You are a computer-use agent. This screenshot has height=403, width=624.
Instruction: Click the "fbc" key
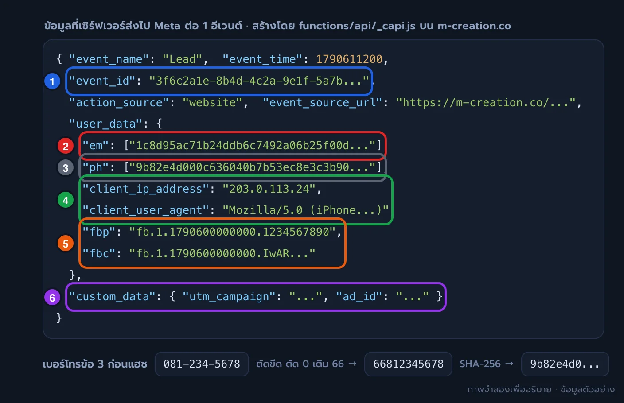[x=99, y=254]
